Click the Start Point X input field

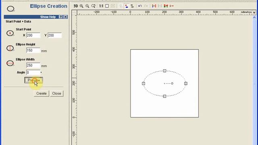tap(33, 35)
